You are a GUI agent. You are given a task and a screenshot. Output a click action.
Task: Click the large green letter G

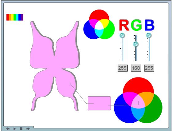pyautogui.click(x=137, y=25)
